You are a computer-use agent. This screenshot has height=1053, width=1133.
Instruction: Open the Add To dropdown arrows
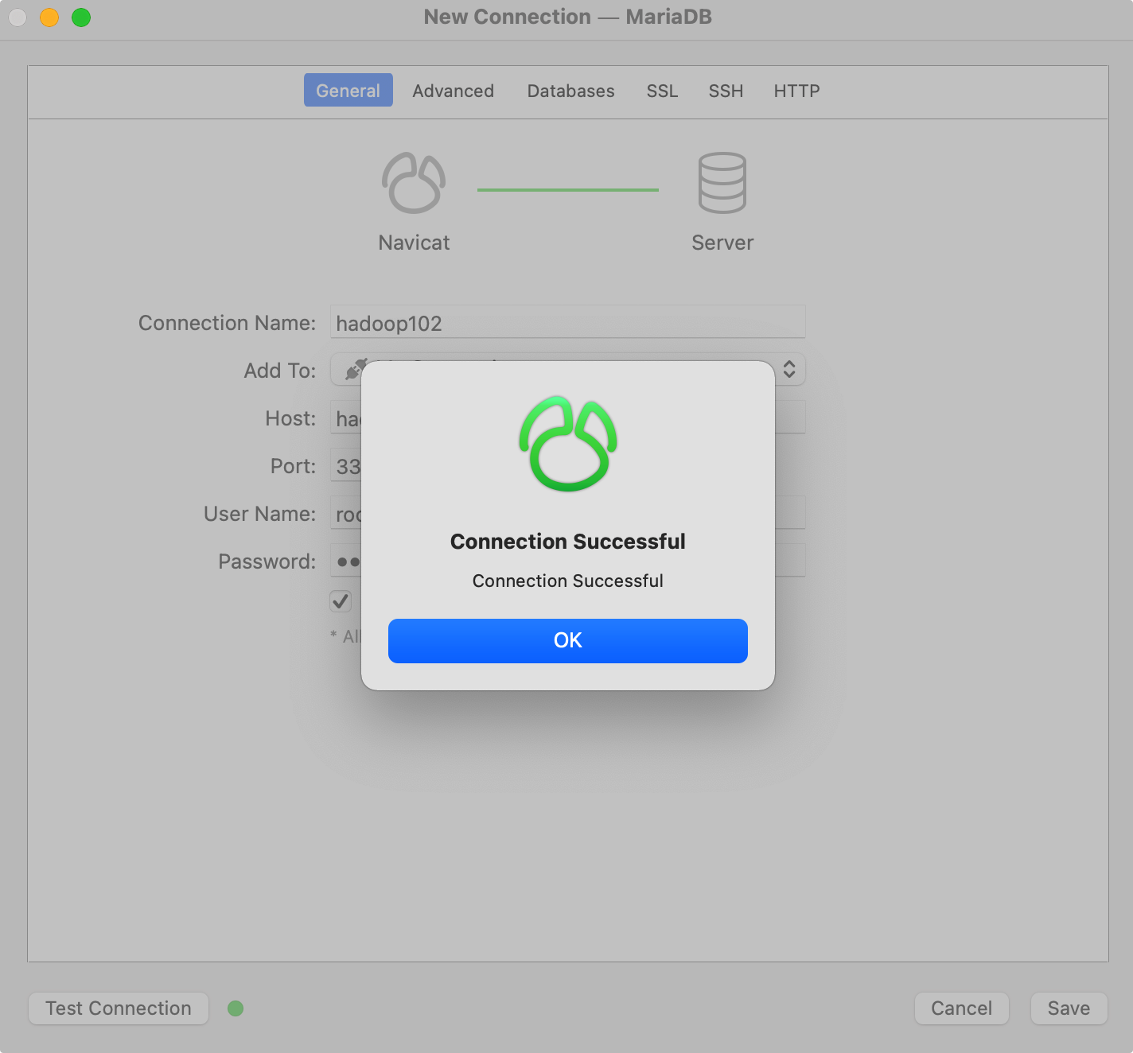click(788, 369)
